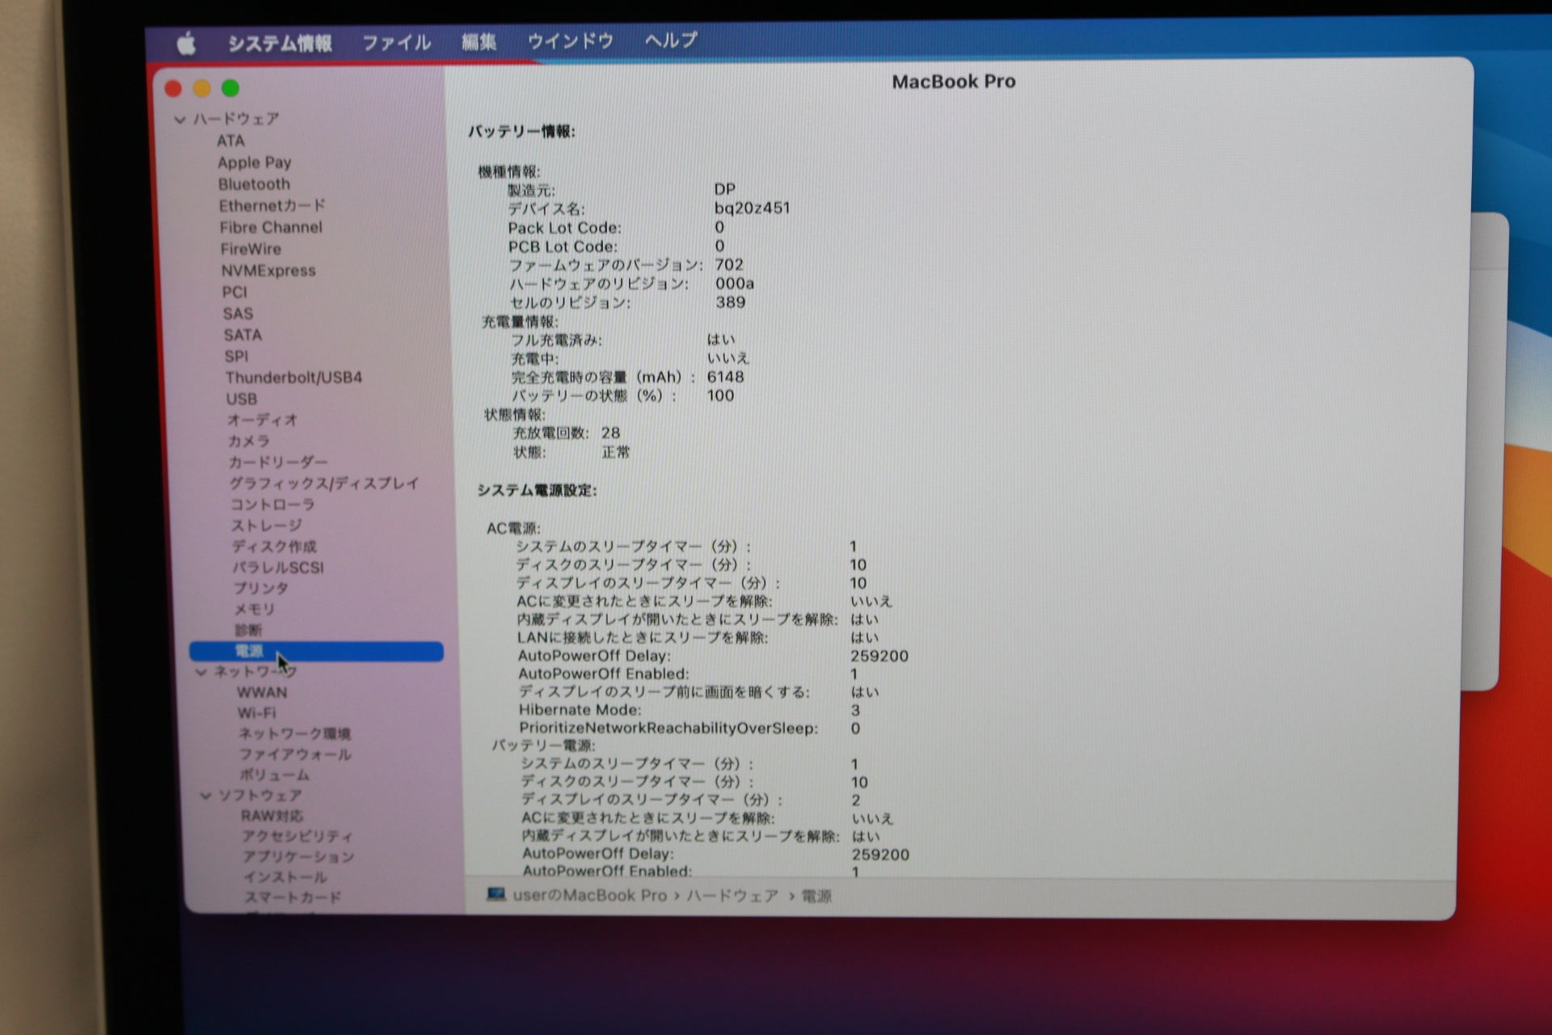
Task: Select ボリューム in the sidebar
Action: point(275,775)
